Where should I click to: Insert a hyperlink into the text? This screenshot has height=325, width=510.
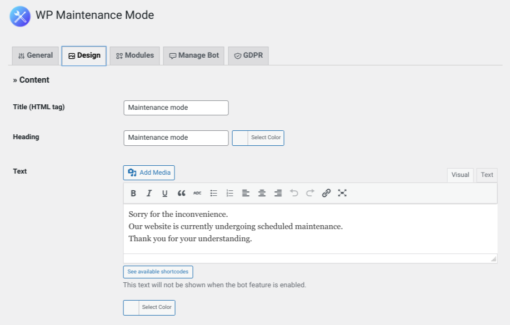click(x=326, y=193)
